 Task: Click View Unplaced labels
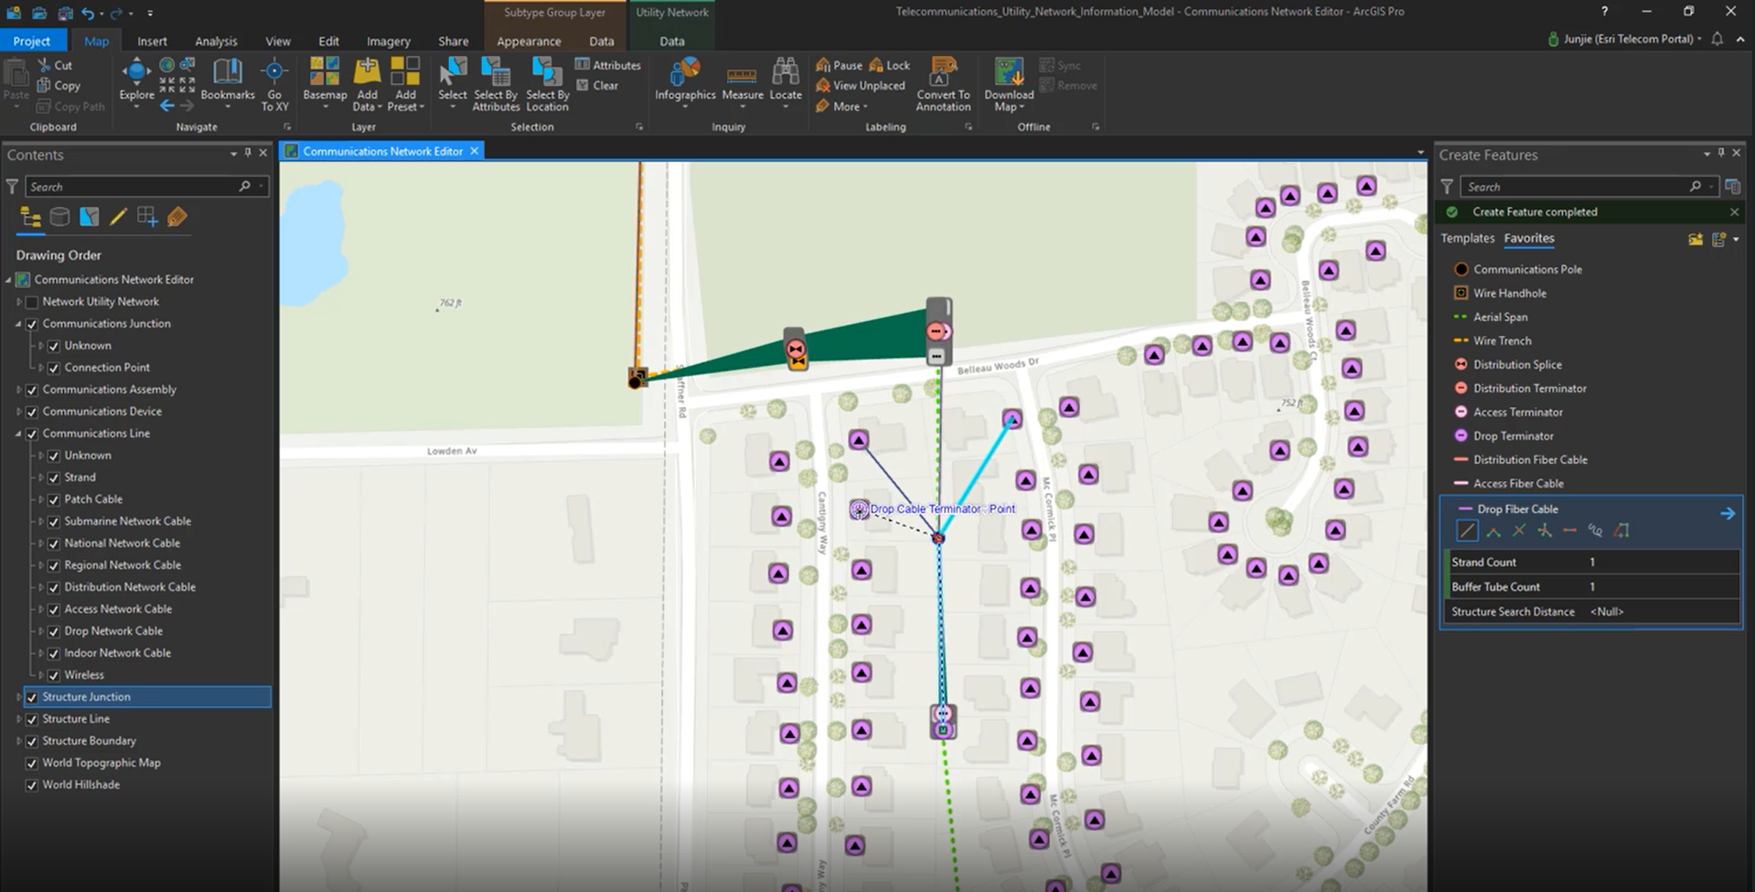coord(860,85)
